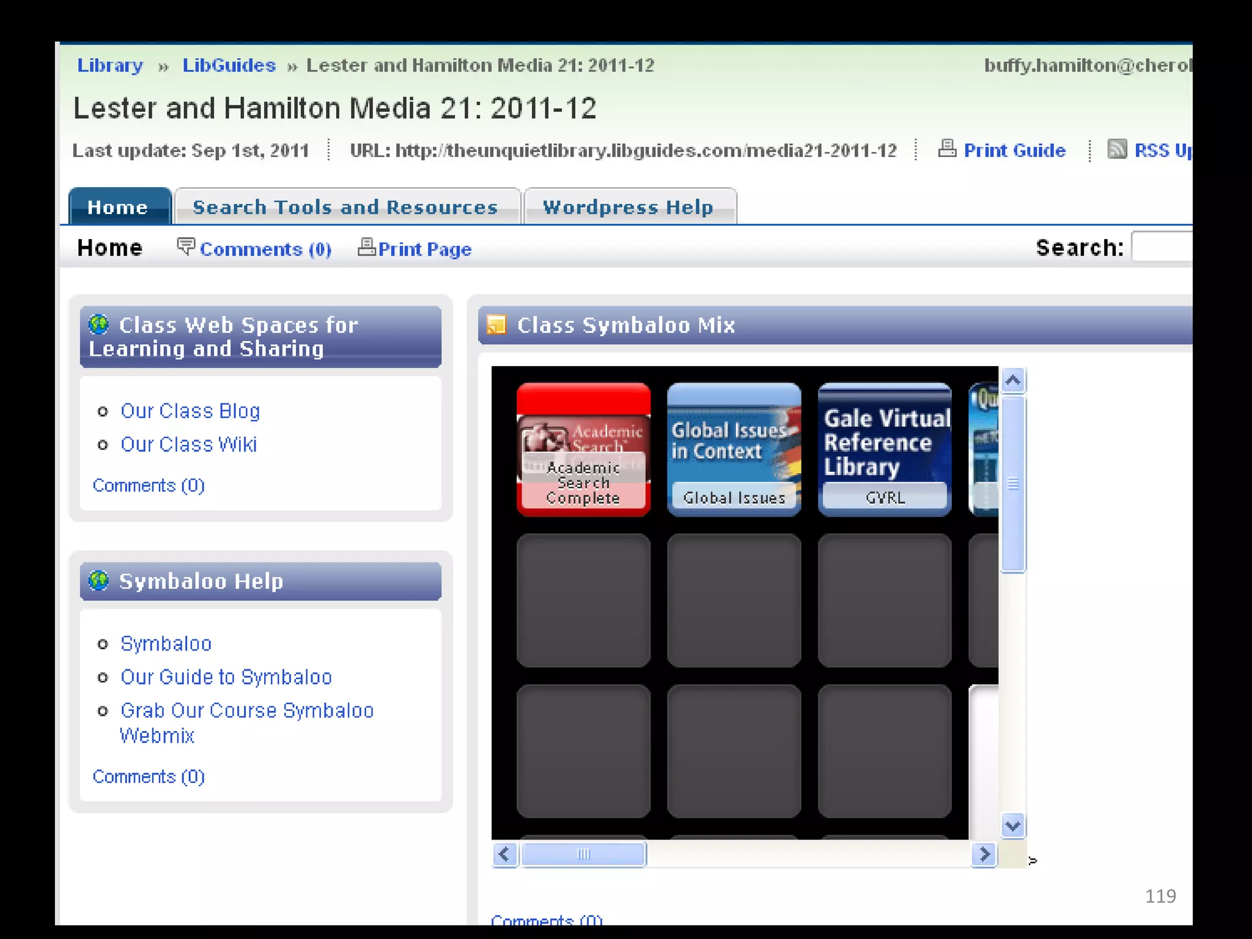This screenshot has height=939, width=1252.
Task: Open the Global Issues in Context tile
Action: pos(734,449)
